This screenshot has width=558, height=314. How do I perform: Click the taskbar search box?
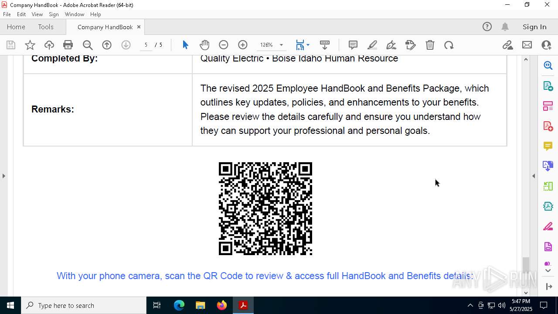pyautogui.click(x=84, y=305)
